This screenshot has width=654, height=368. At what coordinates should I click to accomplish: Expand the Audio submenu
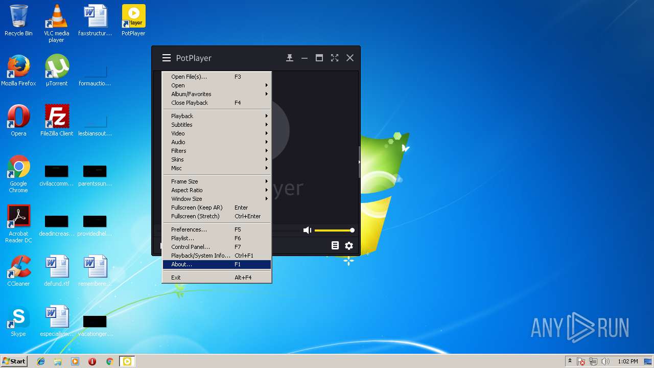tap(217, 142)
